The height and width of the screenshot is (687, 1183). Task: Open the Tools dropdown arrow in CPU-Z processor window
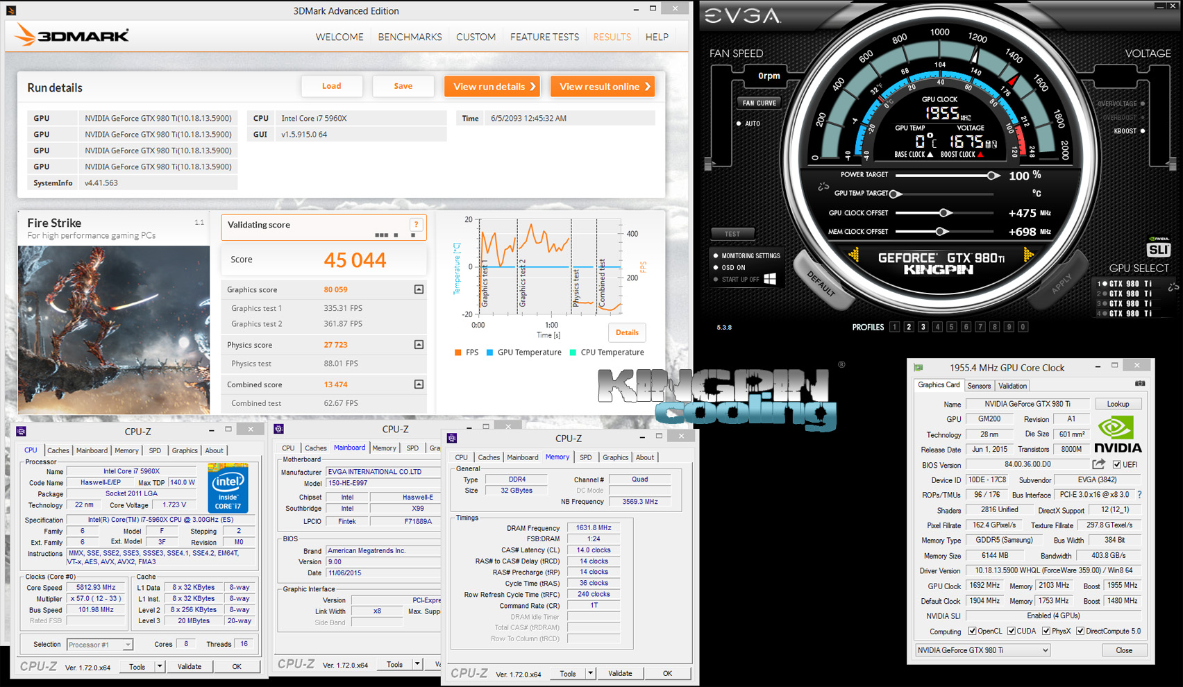(x=160, y=666)
